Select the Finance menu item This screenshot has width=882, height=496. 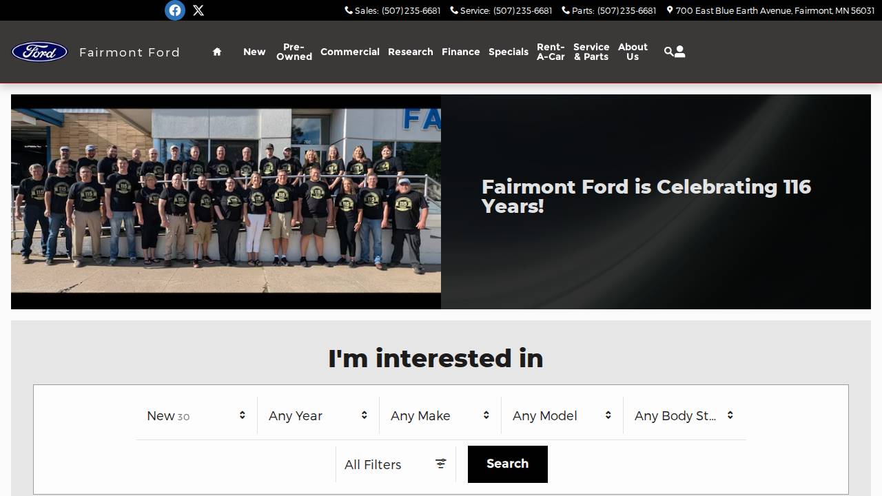(x=460, y=52)
